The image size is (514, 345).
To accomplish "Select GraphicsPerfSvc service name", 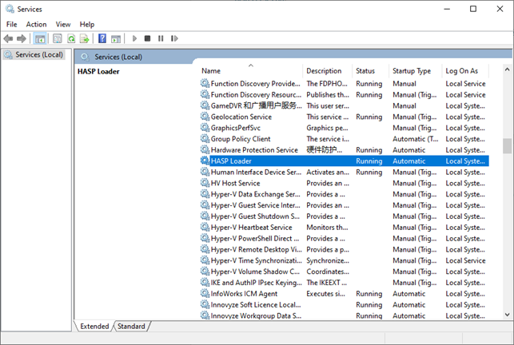I will click(x=235, y=128).
